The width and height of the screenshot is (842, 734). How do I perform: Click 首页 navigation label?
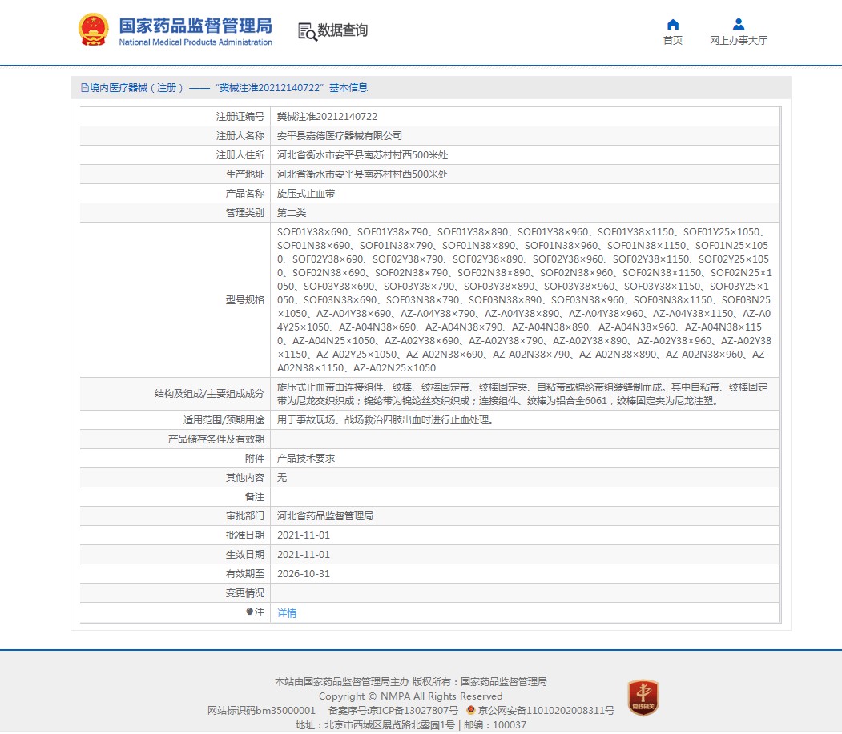(673, 41)
